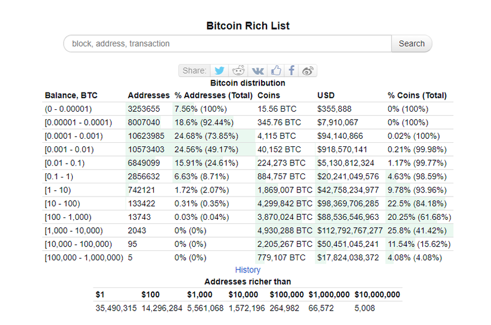
Task: Select the '(0 - 0.00001)' balance row
Action: [248, 109]
